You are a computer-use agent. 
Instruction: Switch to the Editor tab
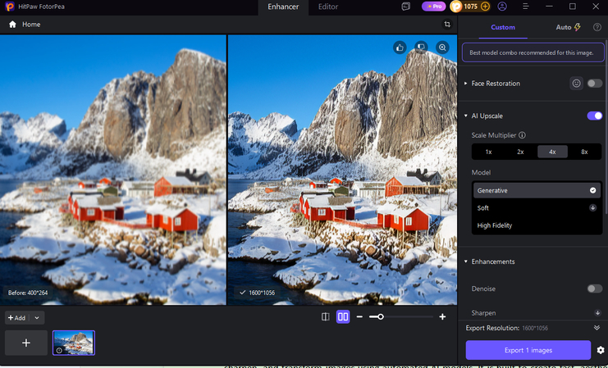click(328, 7)
